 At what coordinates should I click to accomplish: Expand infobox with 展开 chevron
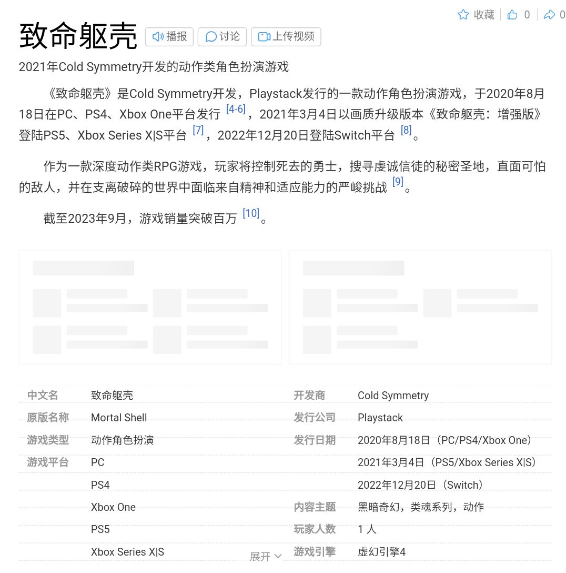(266, 556)
